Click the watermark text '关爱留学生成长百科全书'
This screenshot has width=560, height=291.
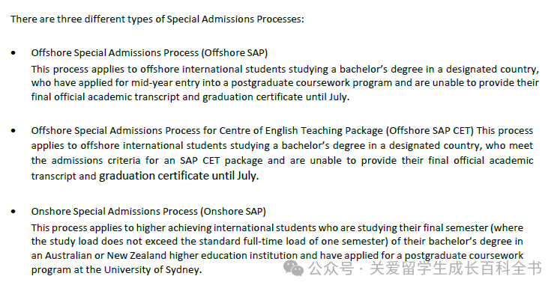pos(456,269)
